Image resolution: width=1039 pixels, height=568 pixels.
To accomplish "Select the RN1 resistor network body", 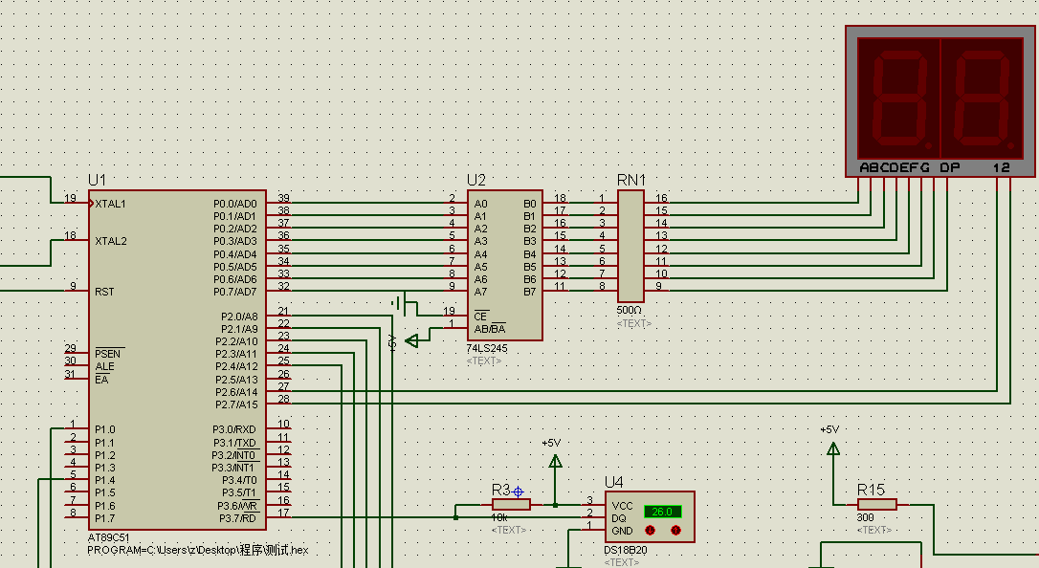I will (630, 247).
